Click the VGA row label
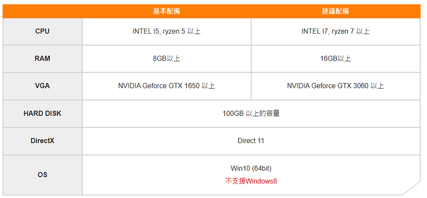Image resolution: width=427 pixels, height=198 pixels. click(x=42, y=86)
